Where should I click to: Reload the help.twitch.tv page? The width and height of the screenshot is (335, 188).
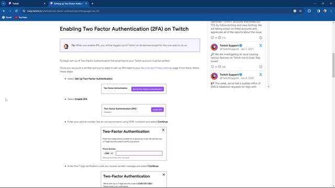point(16,11)
